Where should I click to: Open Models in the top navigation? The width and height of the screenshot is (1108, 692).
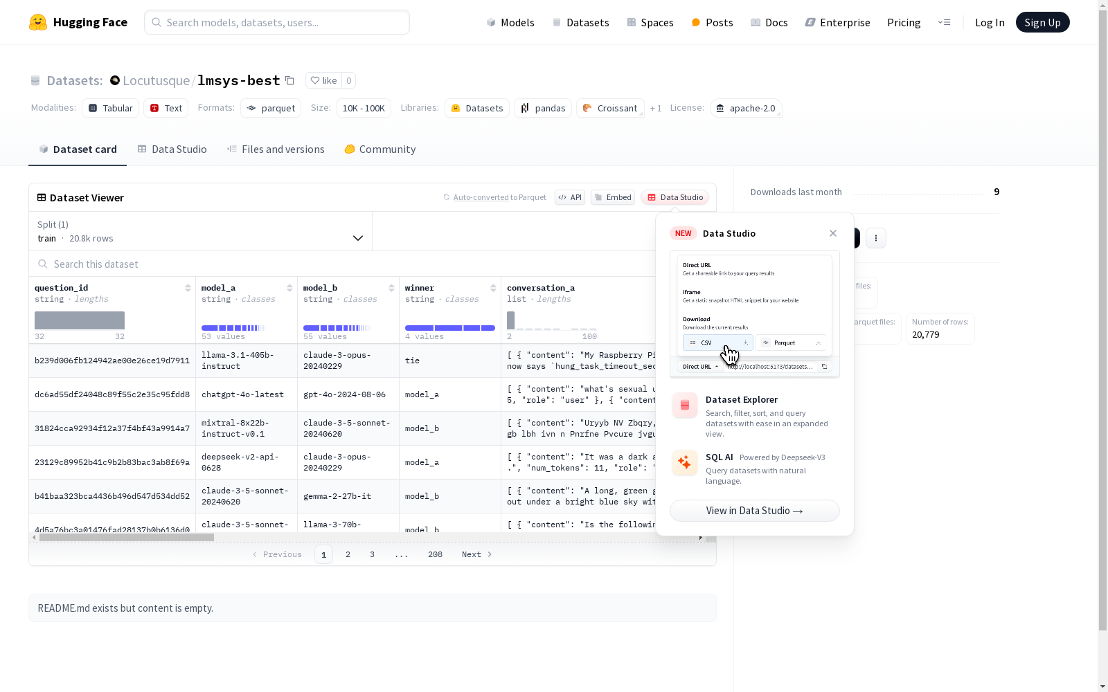coord(510,22)
